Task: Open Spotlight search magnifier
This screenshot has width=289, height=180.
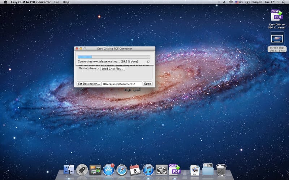Action: 284,2
